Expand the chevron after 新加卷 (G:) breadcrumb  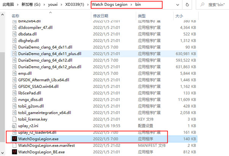click(44, 5)
